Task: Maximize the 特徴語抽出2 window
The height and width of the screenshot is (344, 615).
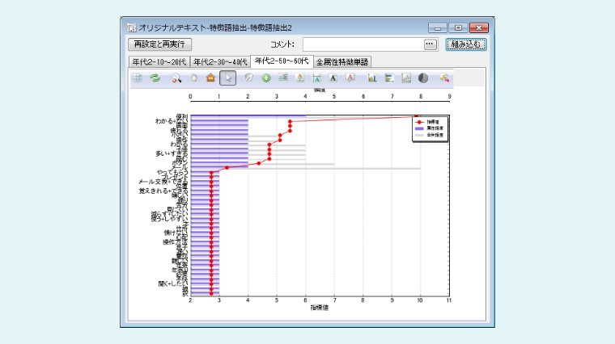Action: [x=458, y=27]
